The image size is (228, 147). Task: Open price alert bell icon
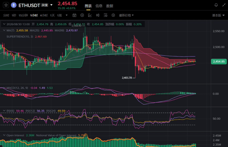(x=216, y=5)
